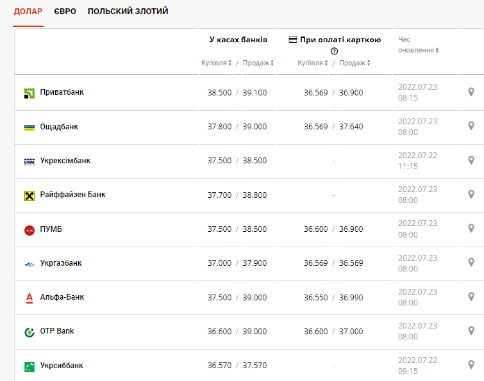Viewport: 484px width, 381px height.
Task: Switch to the ПОЛЬСКИЙ ЗЛОТИЙ tab
Action: (128, 12)
